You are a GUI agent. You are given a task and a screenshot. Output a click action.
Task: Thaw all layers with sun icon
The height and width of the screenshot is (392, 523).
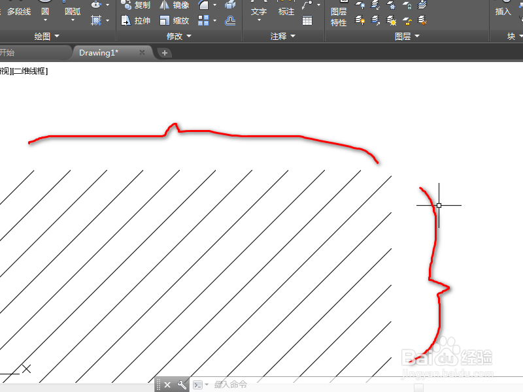(x=391, y=21)
